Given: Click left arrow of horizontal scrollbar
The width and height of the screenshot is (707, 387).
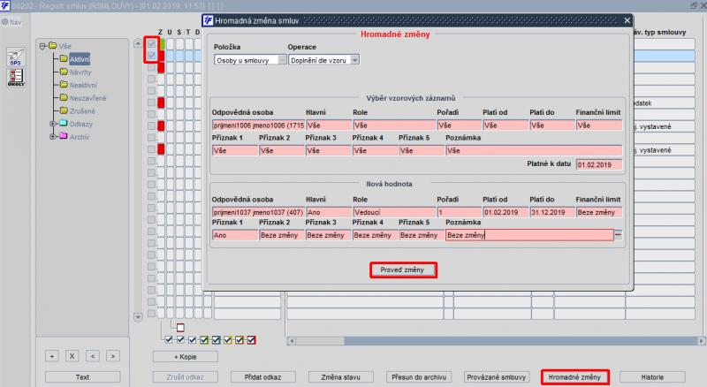Looking at the screenshot, I should [x=292, y=341].
